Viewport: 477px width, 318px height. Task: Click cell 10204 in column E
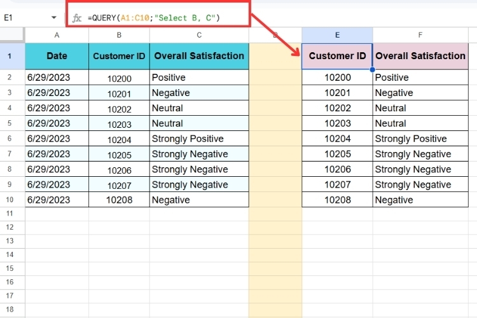(337, 139)
